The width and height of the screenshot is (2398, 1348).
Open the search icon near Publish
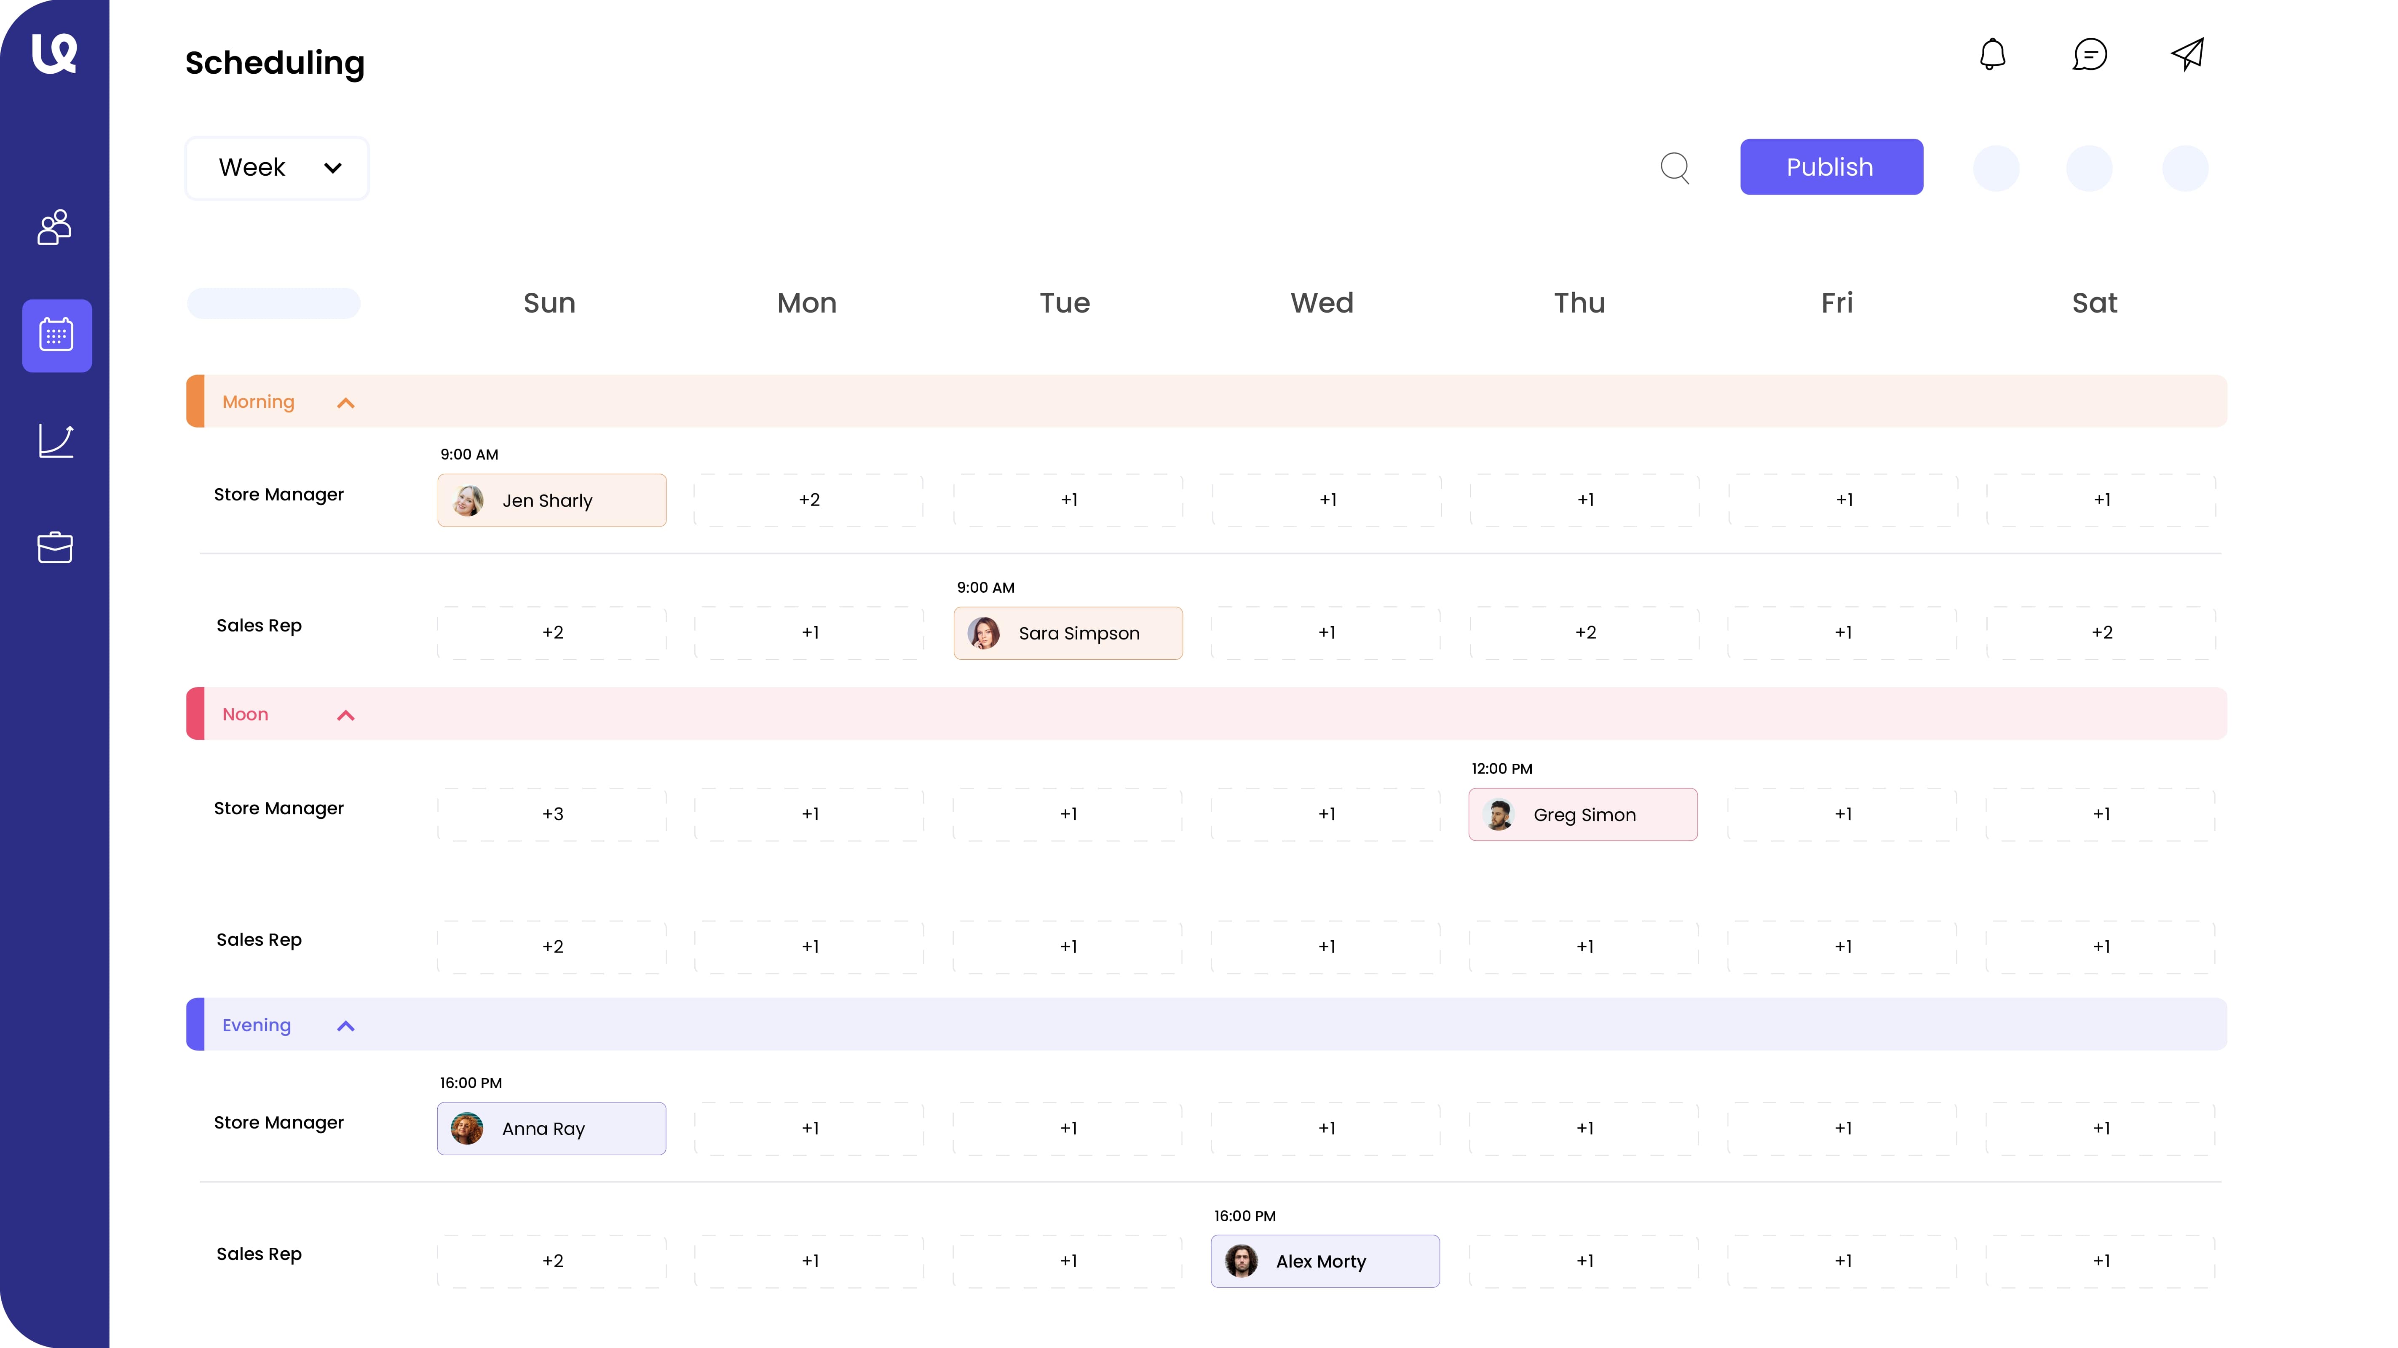tap(1675, 168)
